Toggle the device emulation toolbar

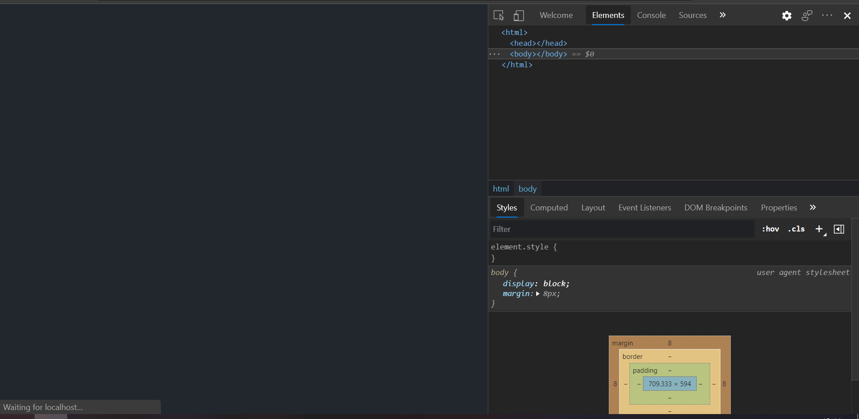tap(519, 15)
